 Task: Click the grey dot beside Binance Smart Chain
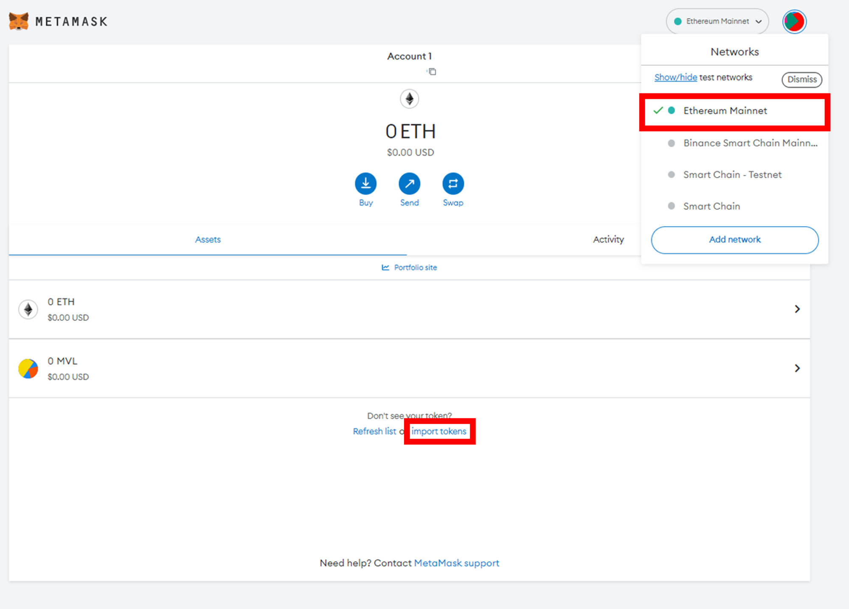[671, 143]
